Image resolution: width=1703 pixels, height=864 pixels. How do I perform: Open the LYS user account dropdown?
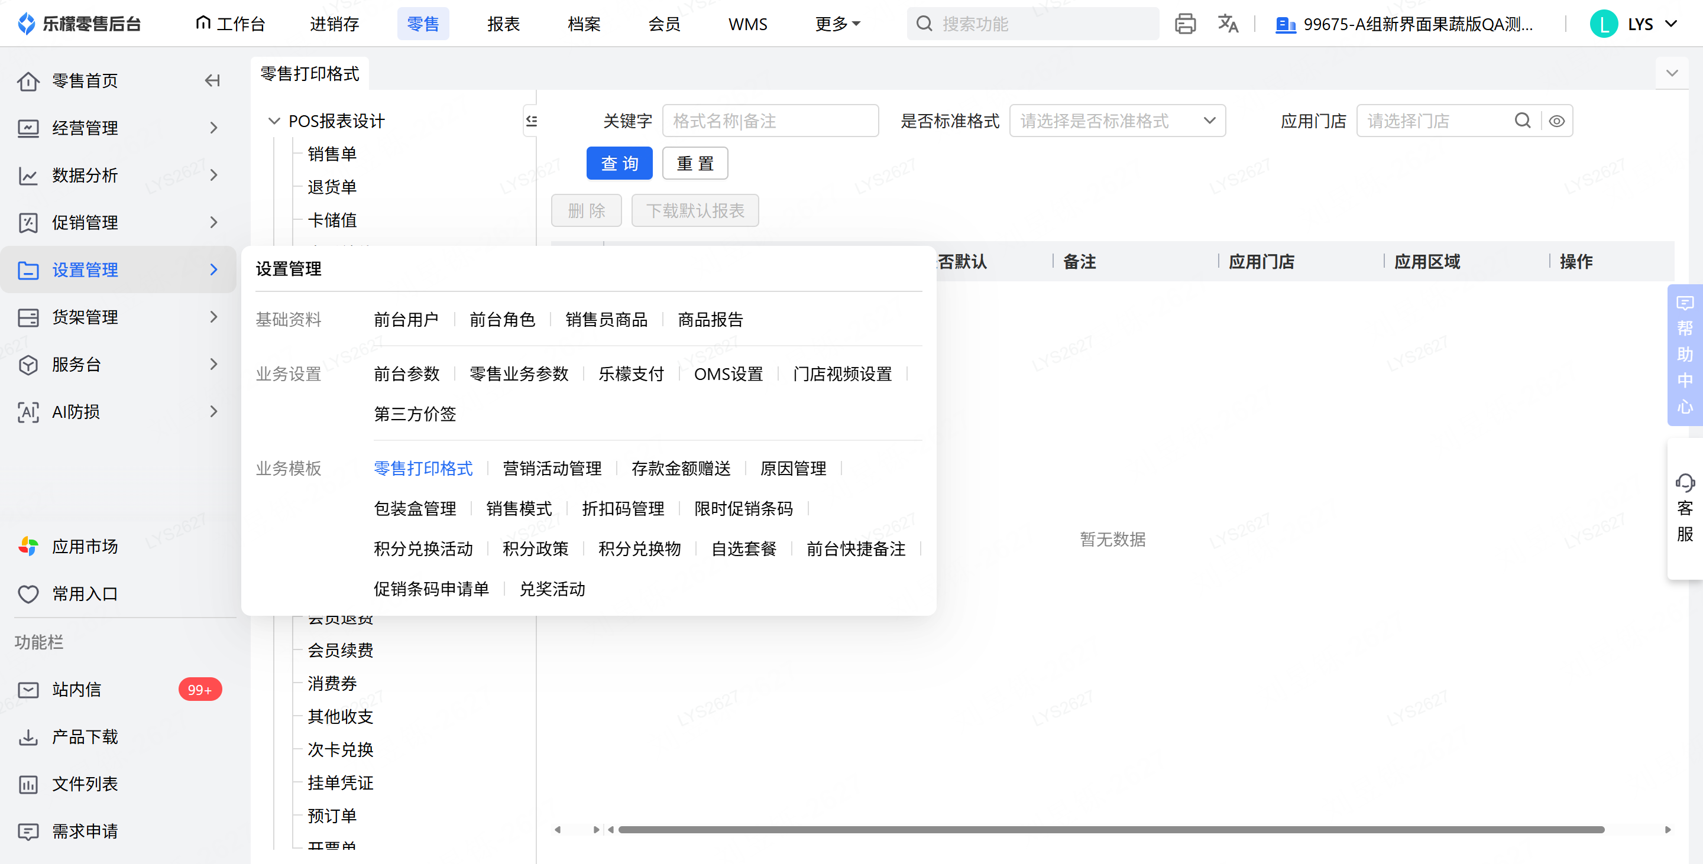(1634, 24)
